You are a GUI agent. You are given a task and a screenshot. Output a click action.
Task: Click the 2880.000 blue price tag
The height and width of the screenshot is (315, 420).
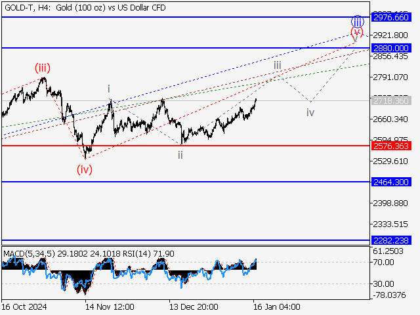[390, 48]
